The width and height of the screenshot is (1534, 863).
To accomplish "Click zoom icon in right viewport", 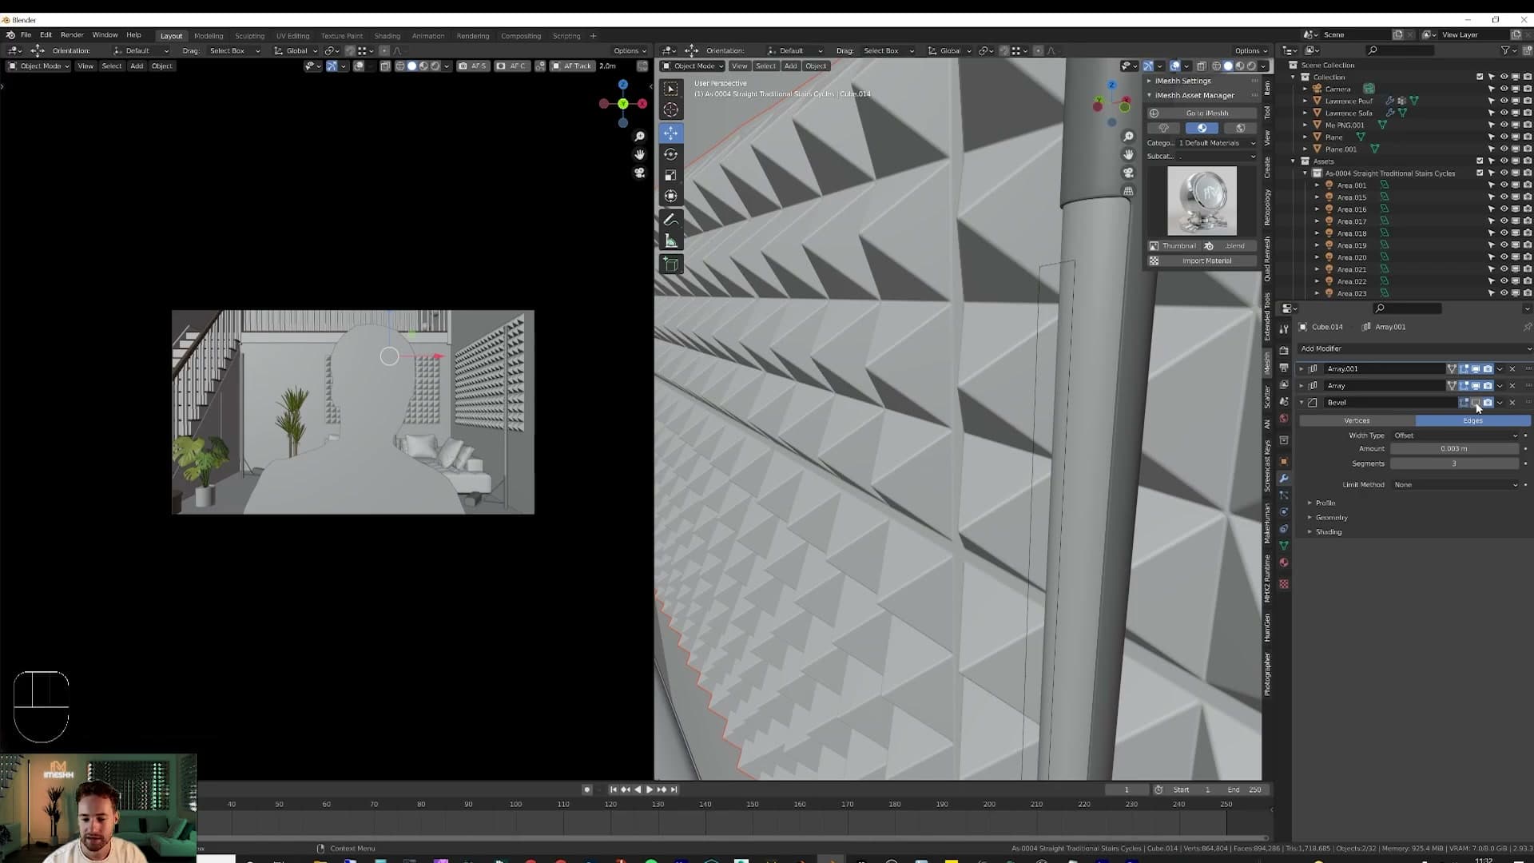I will click(1128, 137).
